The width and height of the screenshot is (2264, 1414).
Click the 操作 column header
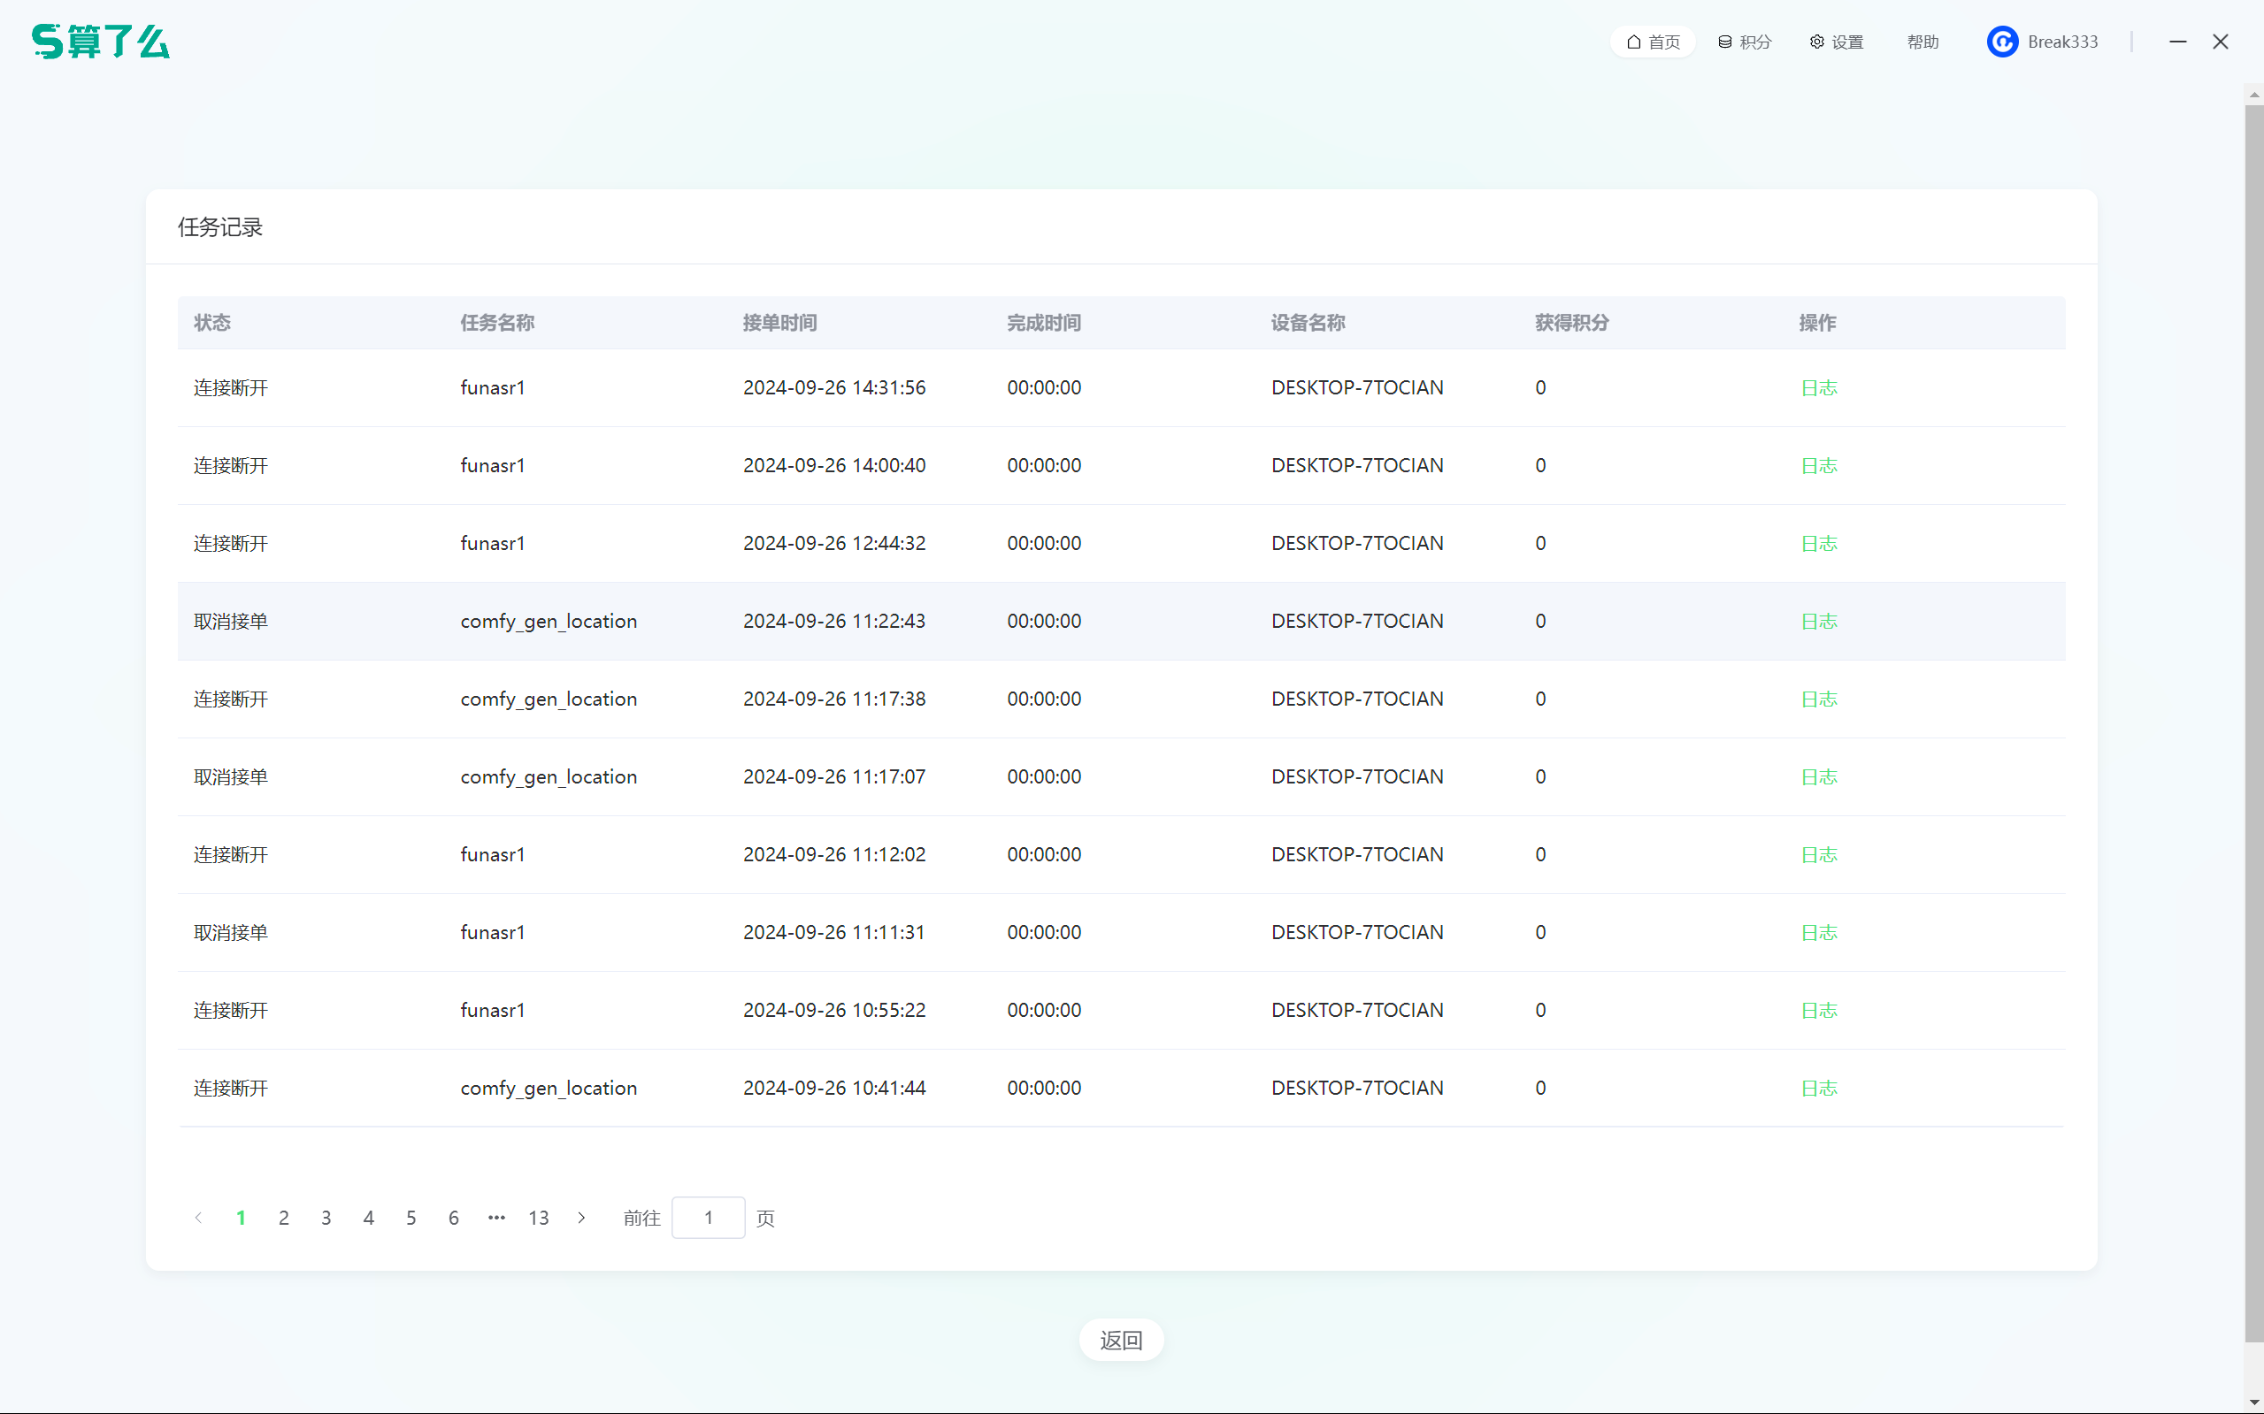(1818, 323)
